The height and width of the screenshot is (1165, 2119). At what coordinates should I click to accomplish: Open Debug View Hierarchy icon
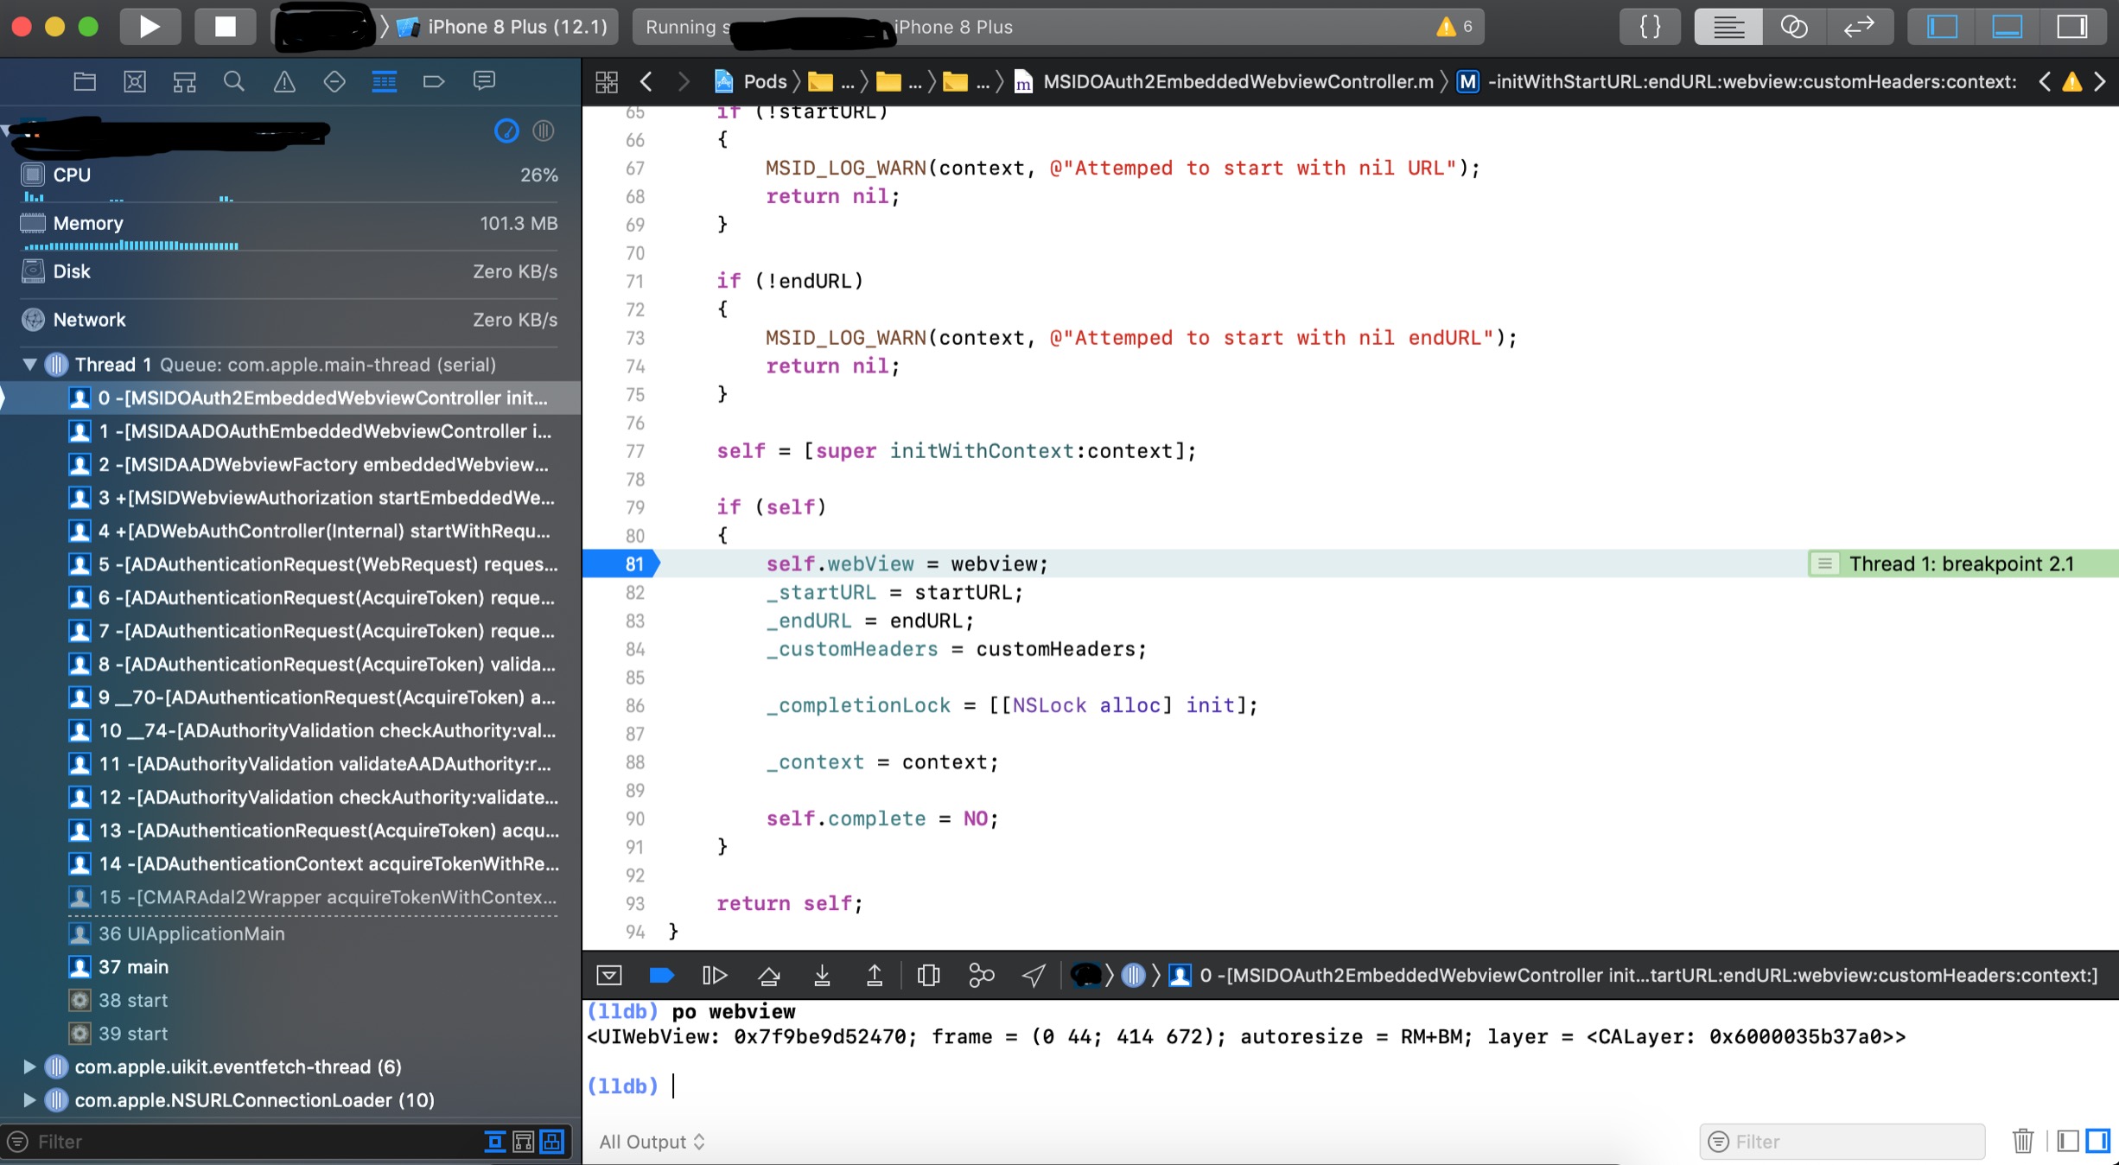(x=928, y=976)
